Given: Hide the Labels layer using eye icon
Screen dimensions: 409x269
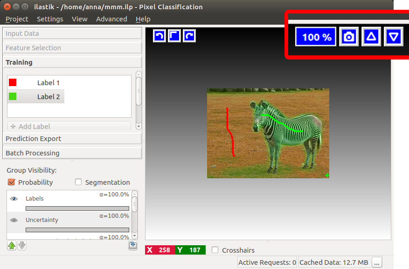Looking at the screenshot, I should [14, 199].
